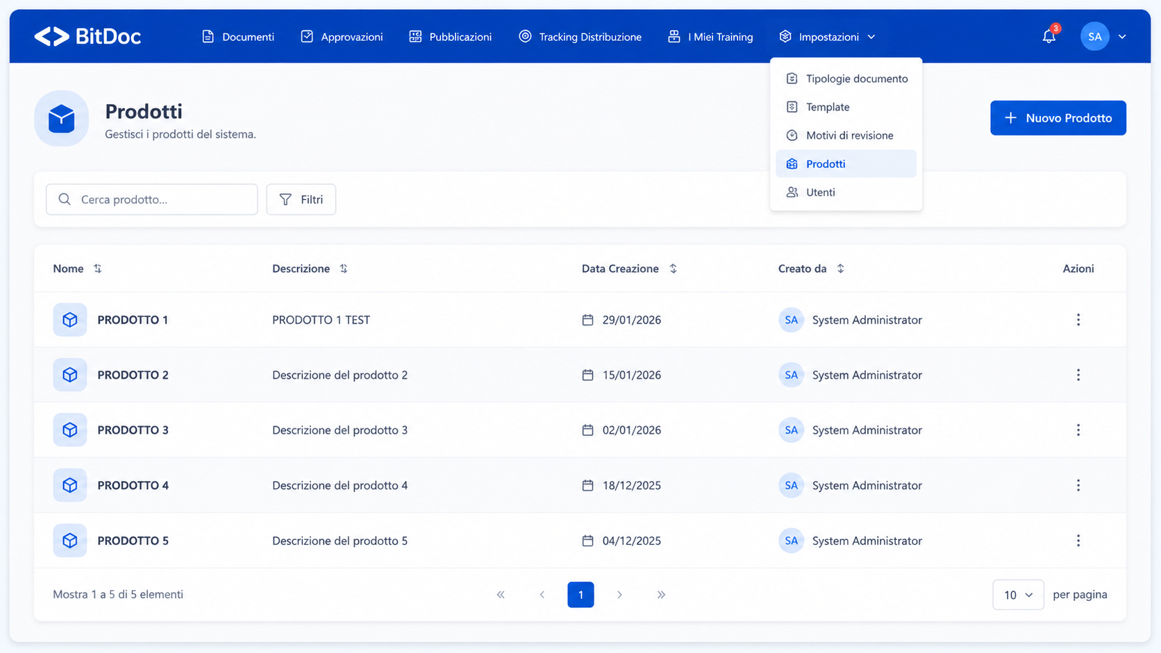The height and width of the screenshot is (653, 1161).
Task: Open actions menu for PRODOTTO 3
Action: [1078, 430]
